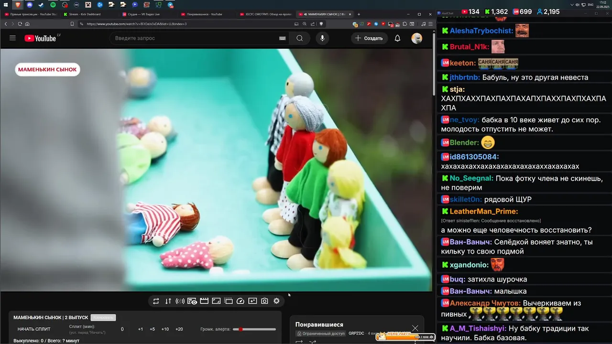Click the Создать button
The image size is (612, 344).
369,38
